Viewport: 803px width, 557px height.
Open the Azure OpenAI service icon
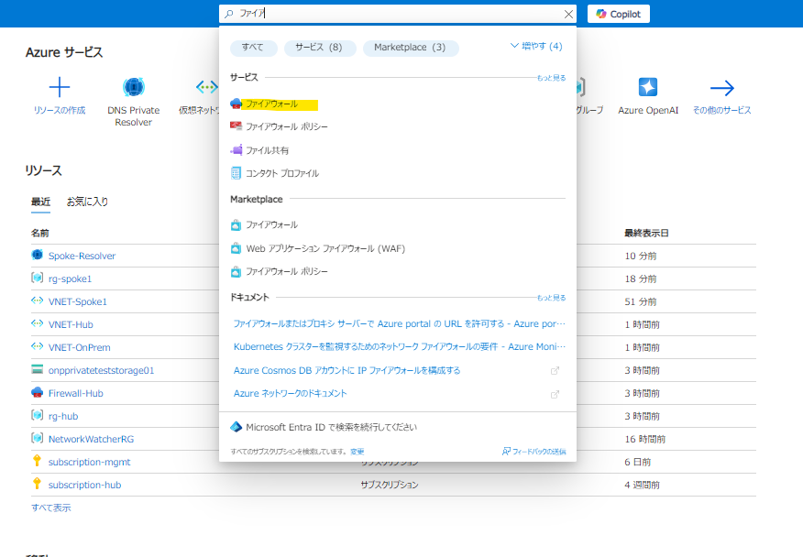point(648,87)
